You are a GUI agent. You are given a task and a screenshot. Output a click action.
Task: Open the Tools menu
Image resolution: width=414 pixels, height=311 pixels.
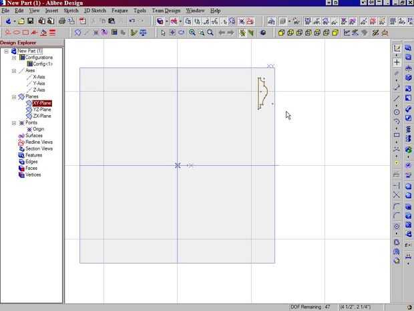tap(140, 11)
